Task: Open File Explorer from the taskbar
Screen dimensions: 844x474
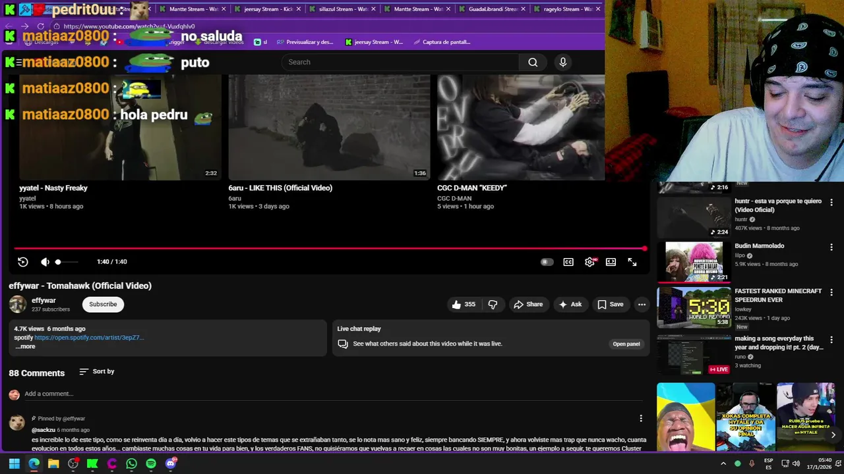Action: tap(53, 463)
